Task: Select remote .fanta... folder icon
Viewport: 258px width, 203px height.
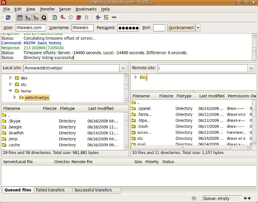Action: pos(133,114)
